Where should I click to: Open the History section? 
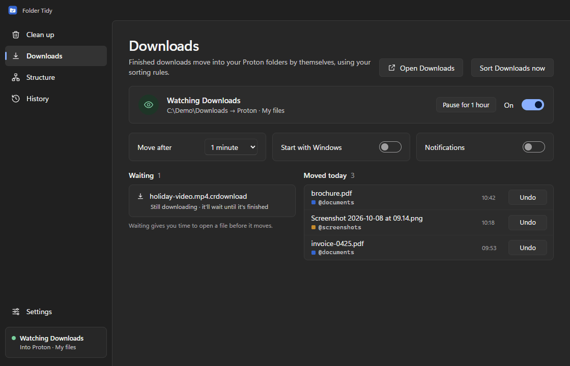click(x=56, y=99)
